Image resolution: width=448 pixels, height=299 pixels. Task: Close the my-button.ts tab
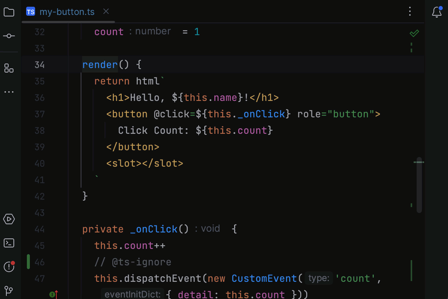(x=106, y=12)
